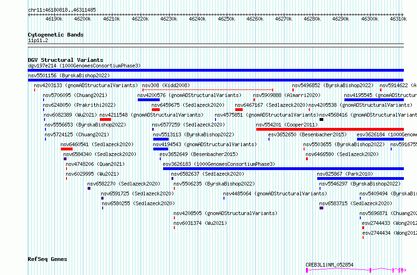Click the purple marker under nsv6584340
This screenshot has height=275, width=417.
[65, 159]
